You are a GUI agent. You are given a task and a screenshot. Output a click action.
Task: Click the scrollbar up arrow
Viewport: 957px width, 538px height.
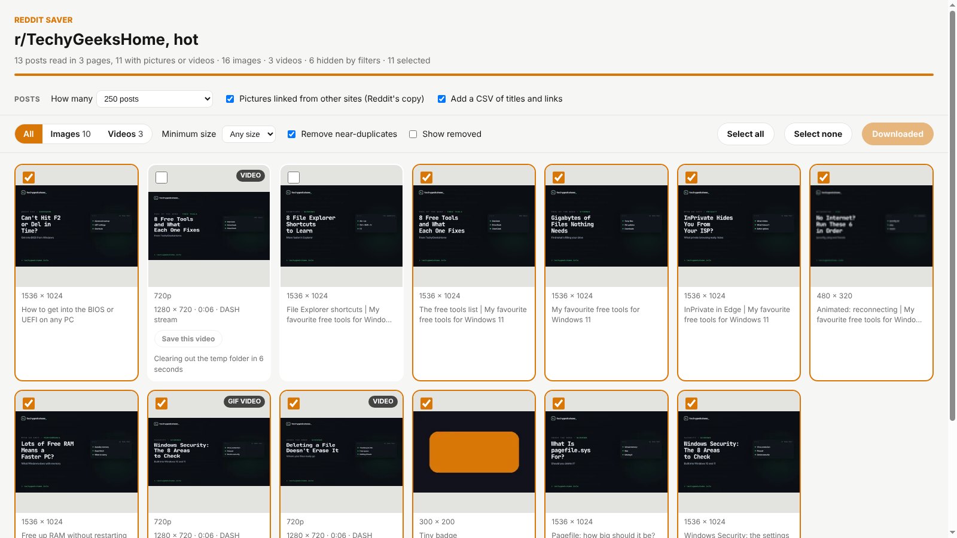952,5
